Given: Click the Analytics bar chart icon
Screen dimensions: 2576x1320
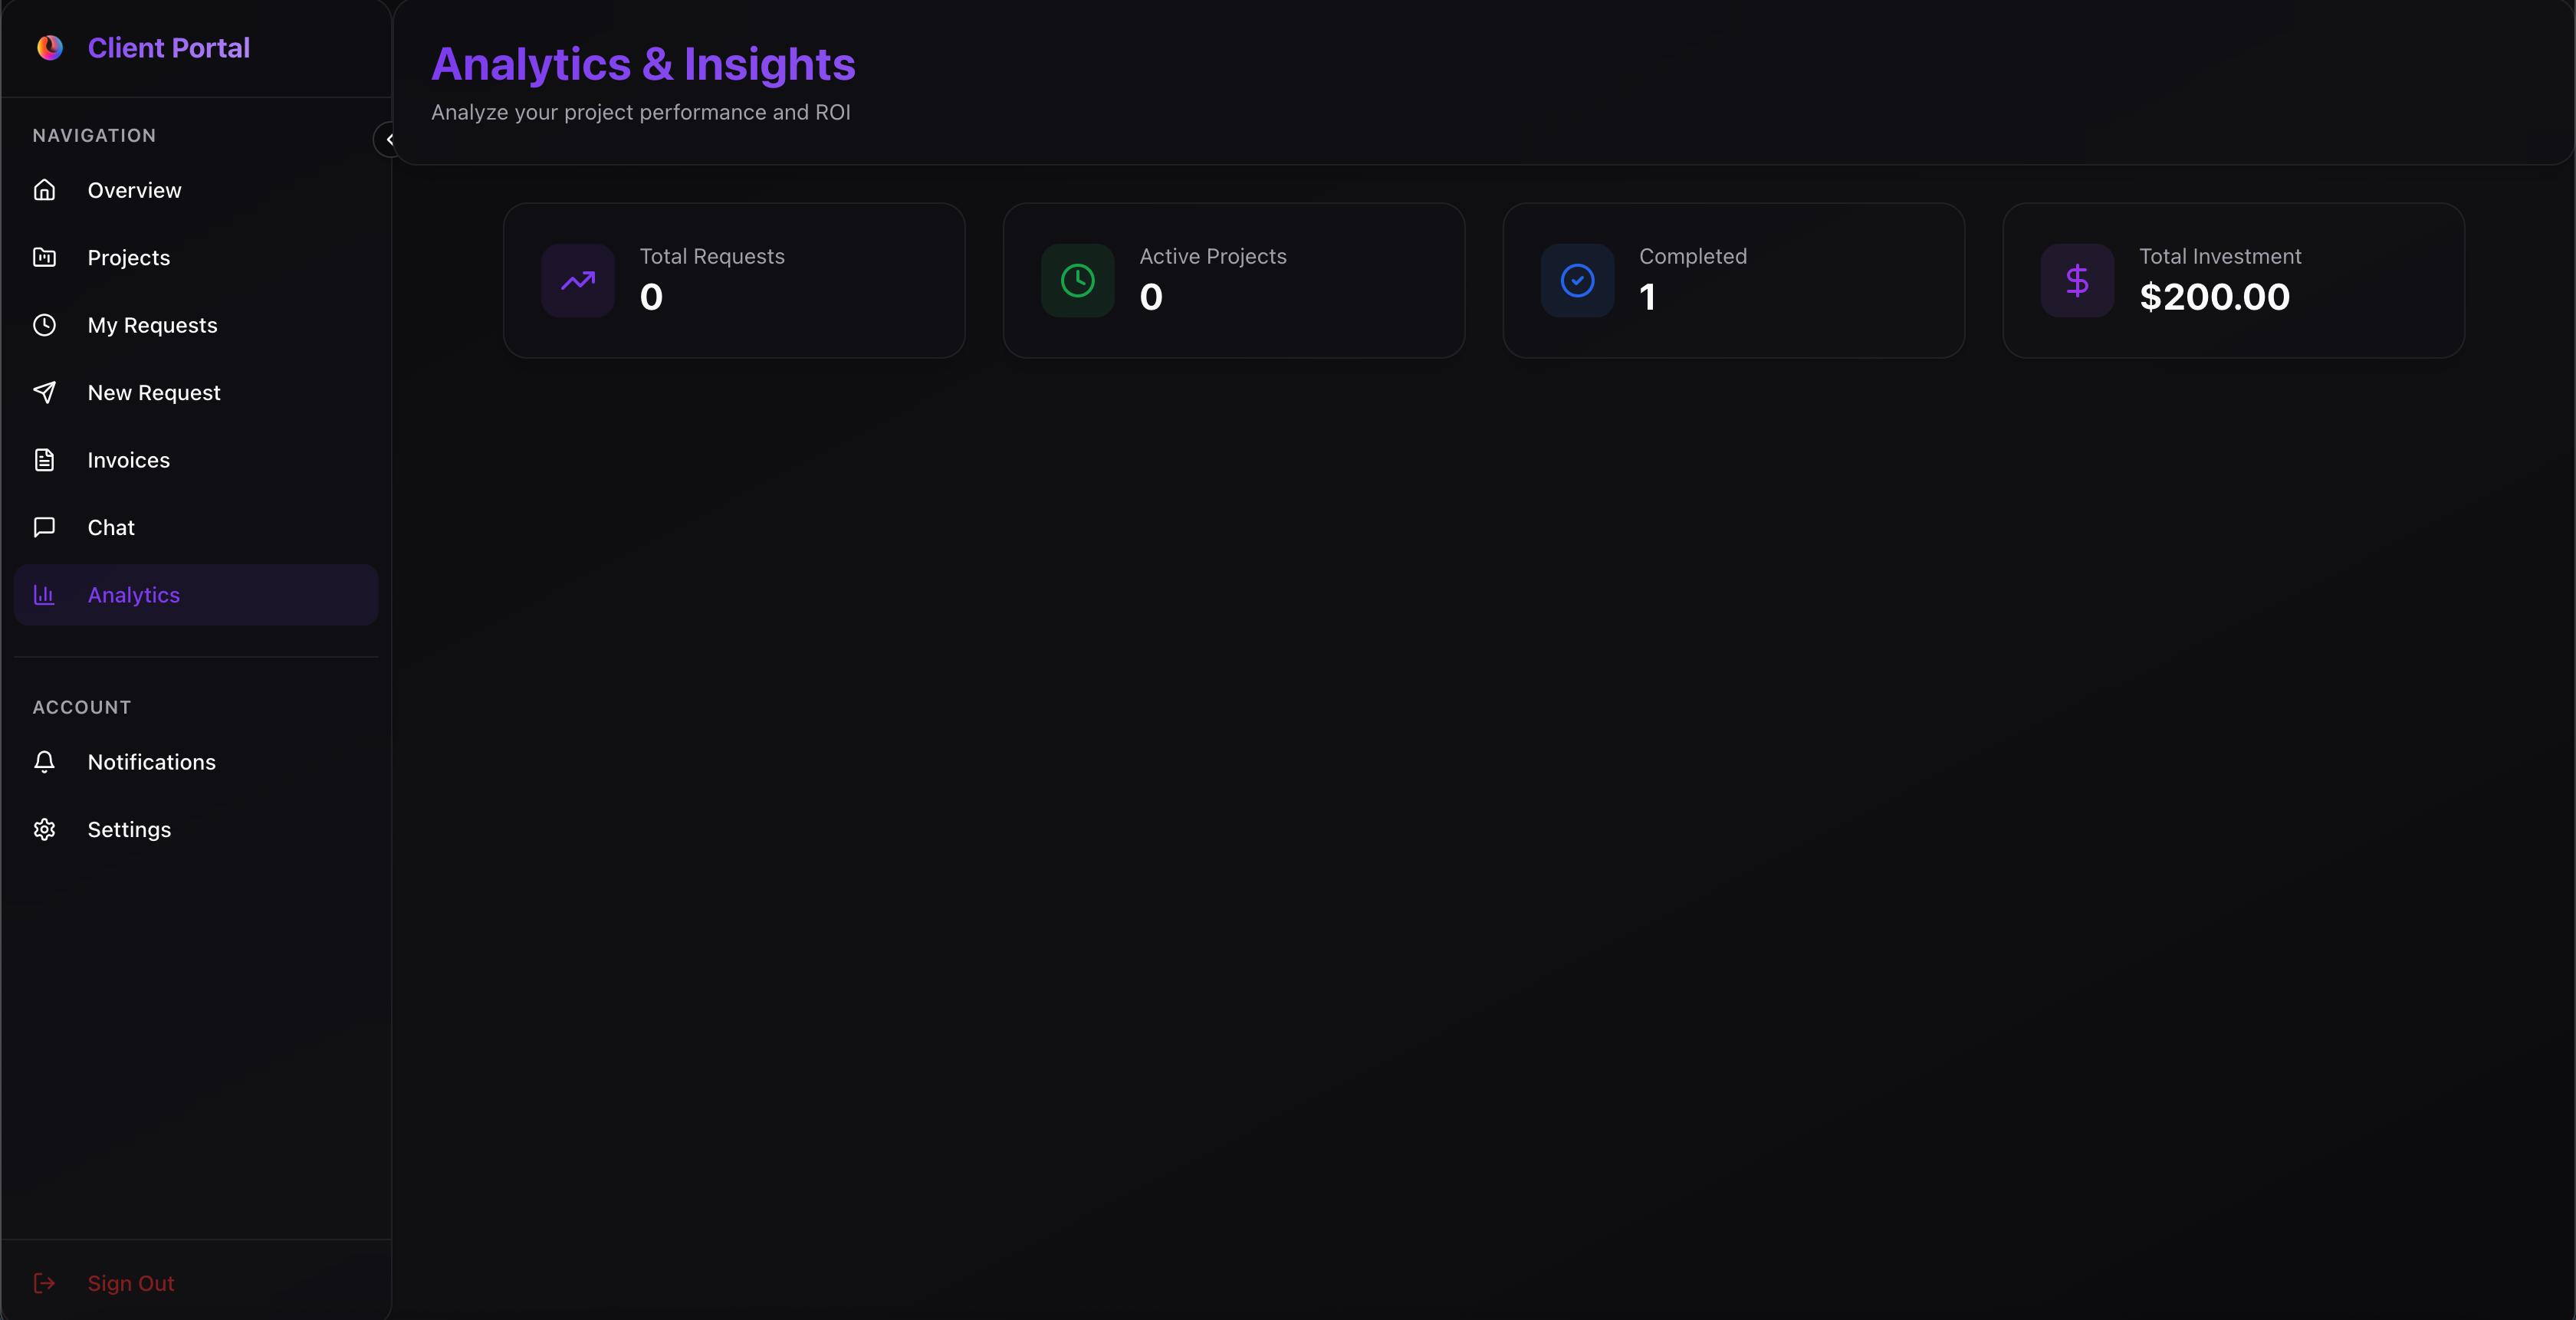Looking at the screenshot, I should tap(45, 595).
